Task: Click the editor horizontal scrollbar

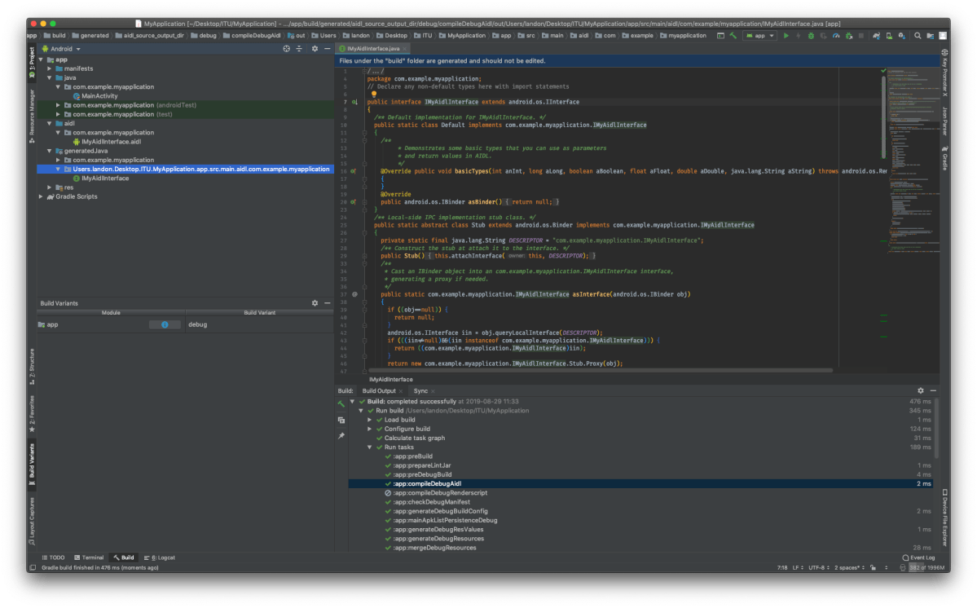Action: click(x=601, y=370)
